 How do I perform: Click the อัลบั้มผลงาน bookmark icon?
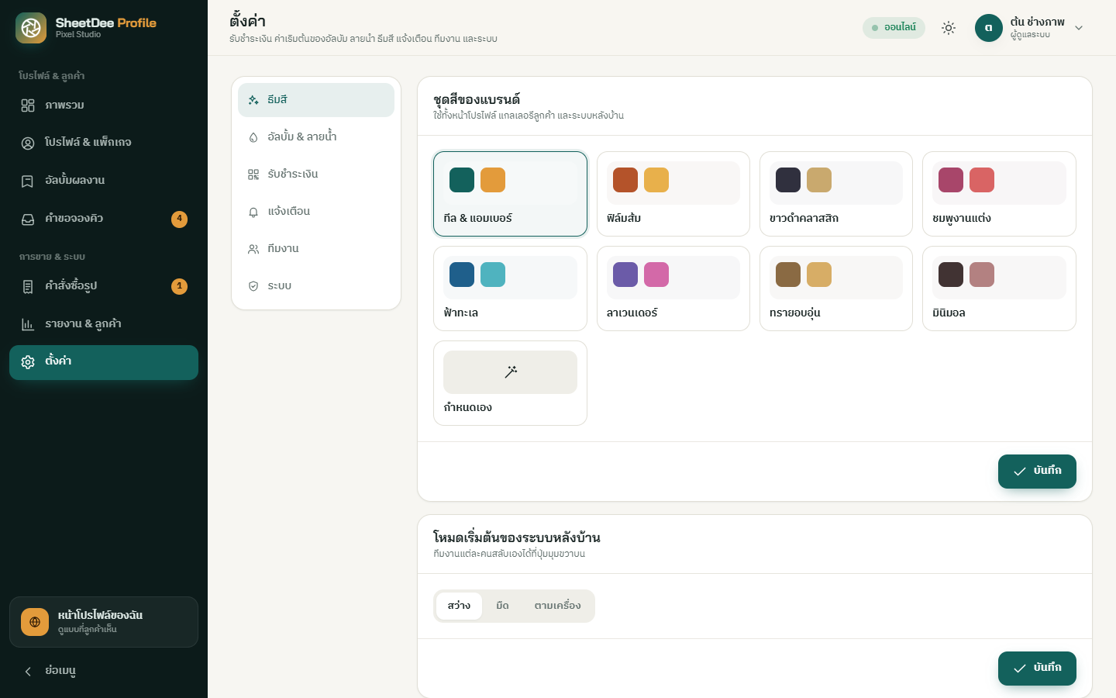click(28, 181)
